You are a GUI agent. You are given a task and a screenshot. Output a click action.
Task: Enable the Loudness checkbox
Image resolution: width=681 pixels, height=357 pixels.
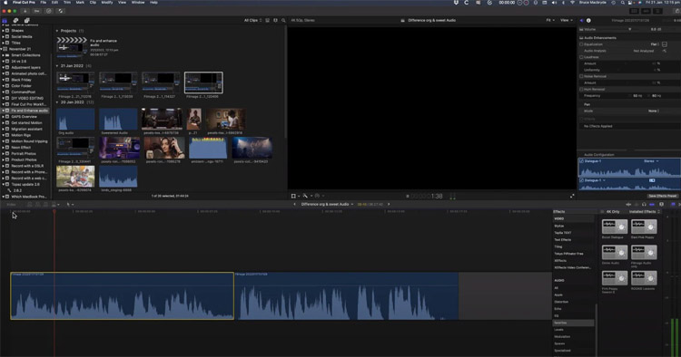[x=581, y=57]
